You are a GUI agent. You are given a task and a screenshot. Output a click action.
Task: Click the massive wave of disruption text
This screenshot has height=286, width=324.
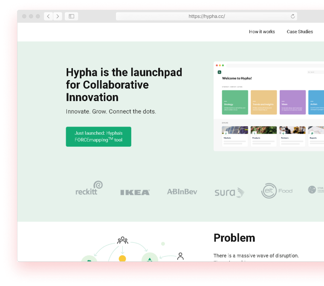coord(256,256)
